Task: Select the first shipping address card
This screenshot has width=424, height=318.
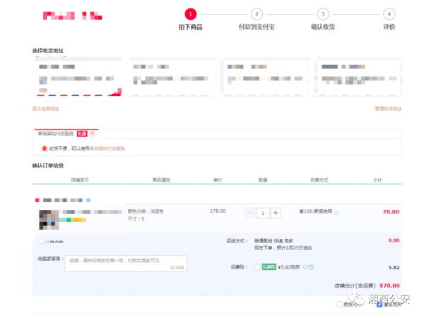Action: pyautogui.click(x=77, y=76)
